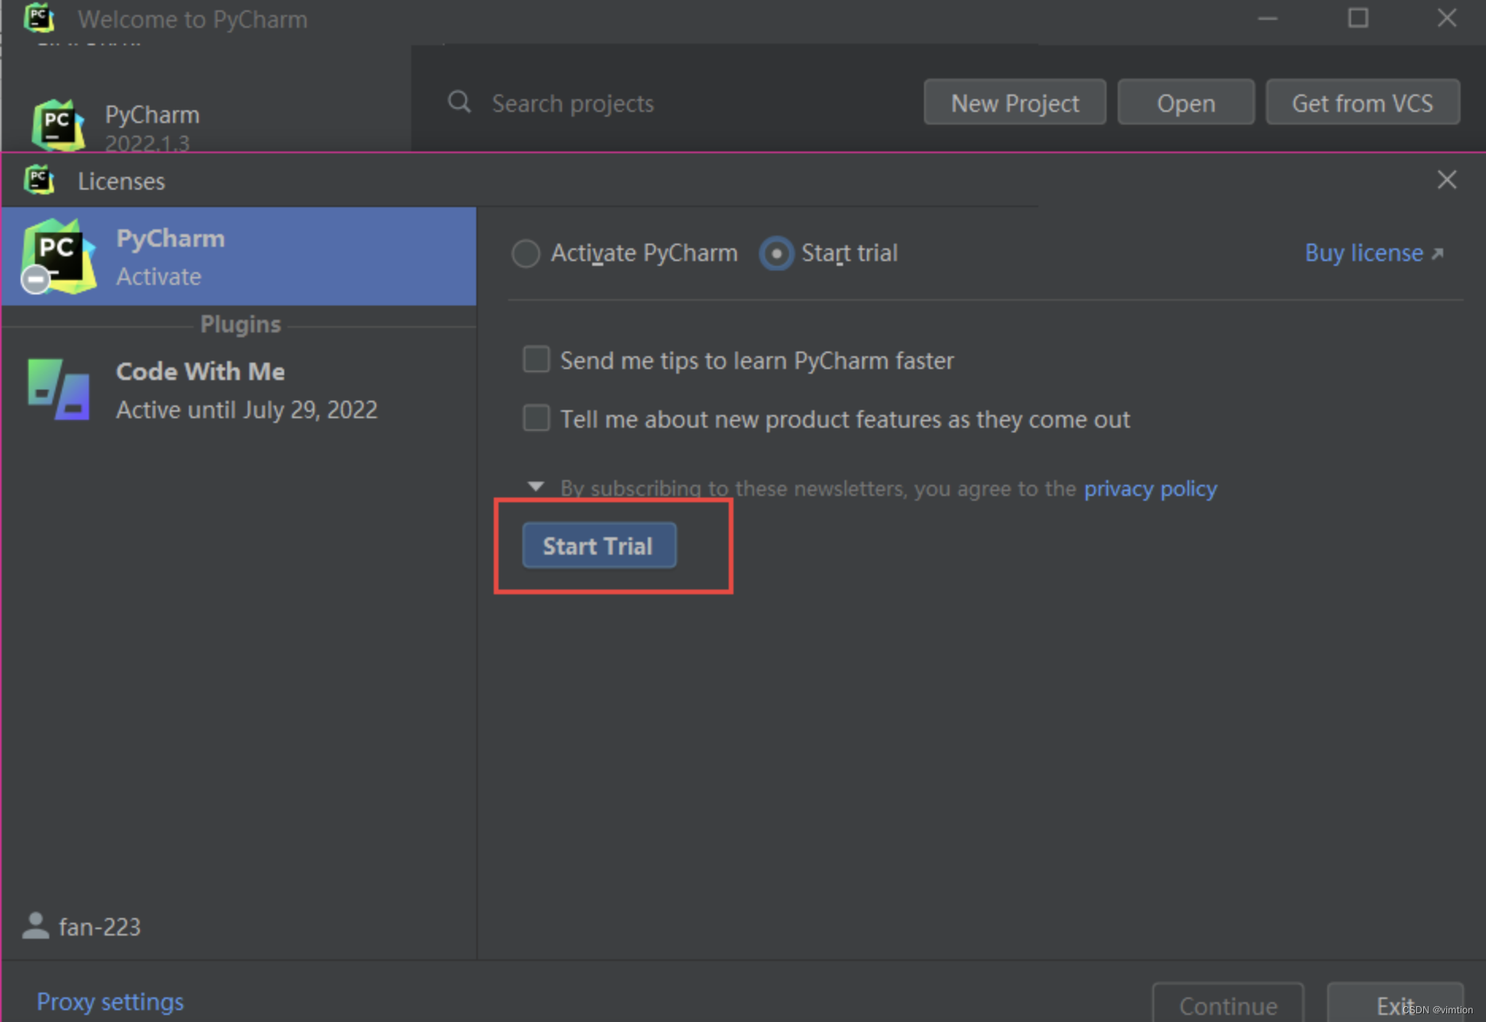The height and width of the screenshot is (1022, 1486).
Task: Focus the Search projects field
Action: pos(675,102)
